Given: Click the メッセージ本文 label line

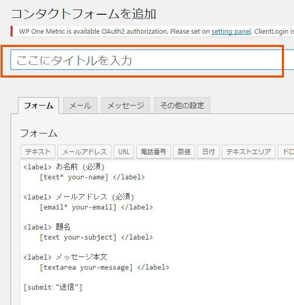Looking at the screenshot, I should click(x=65, y=257).
